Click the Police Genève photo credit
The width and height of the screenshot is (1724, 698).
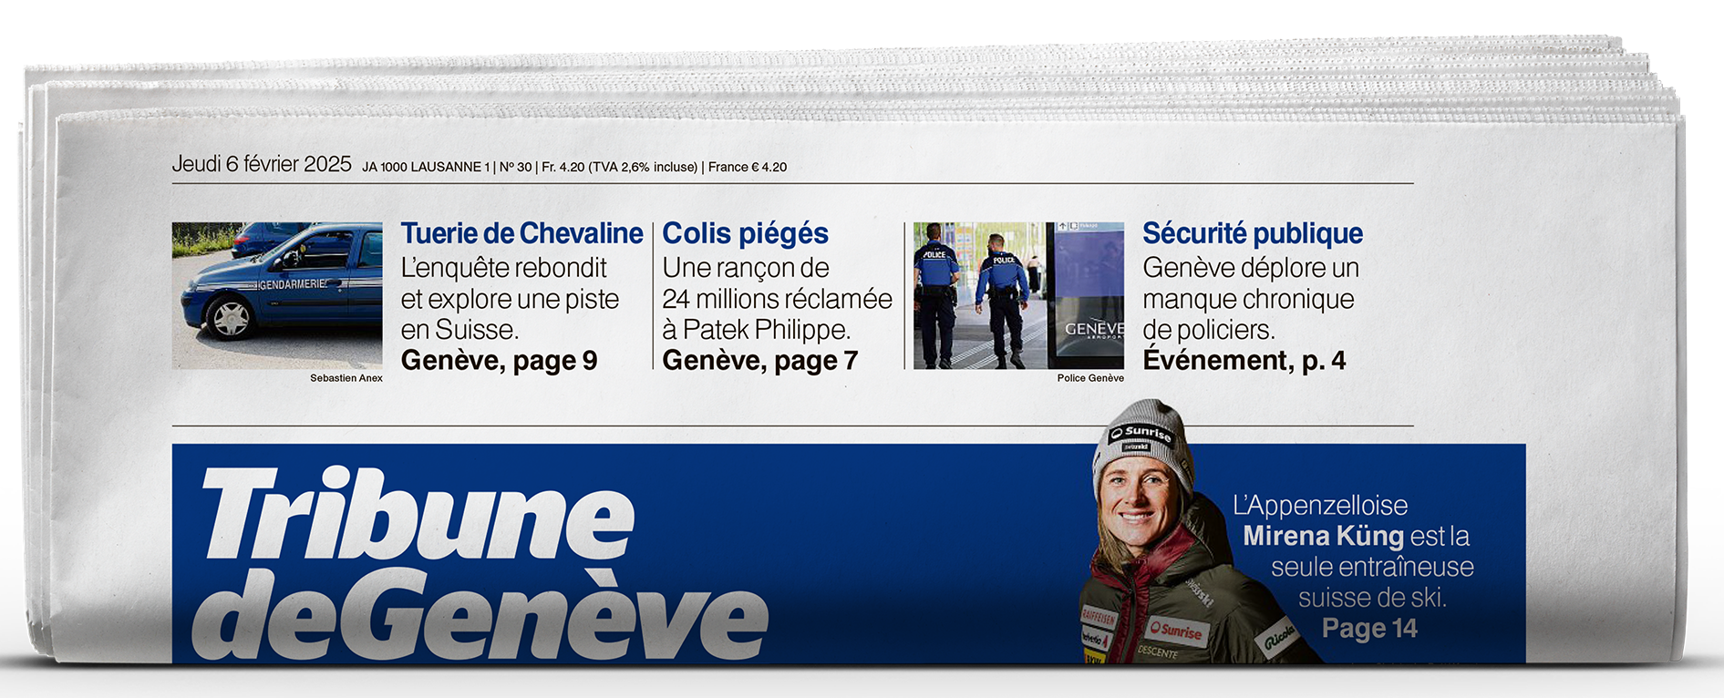1090,378
